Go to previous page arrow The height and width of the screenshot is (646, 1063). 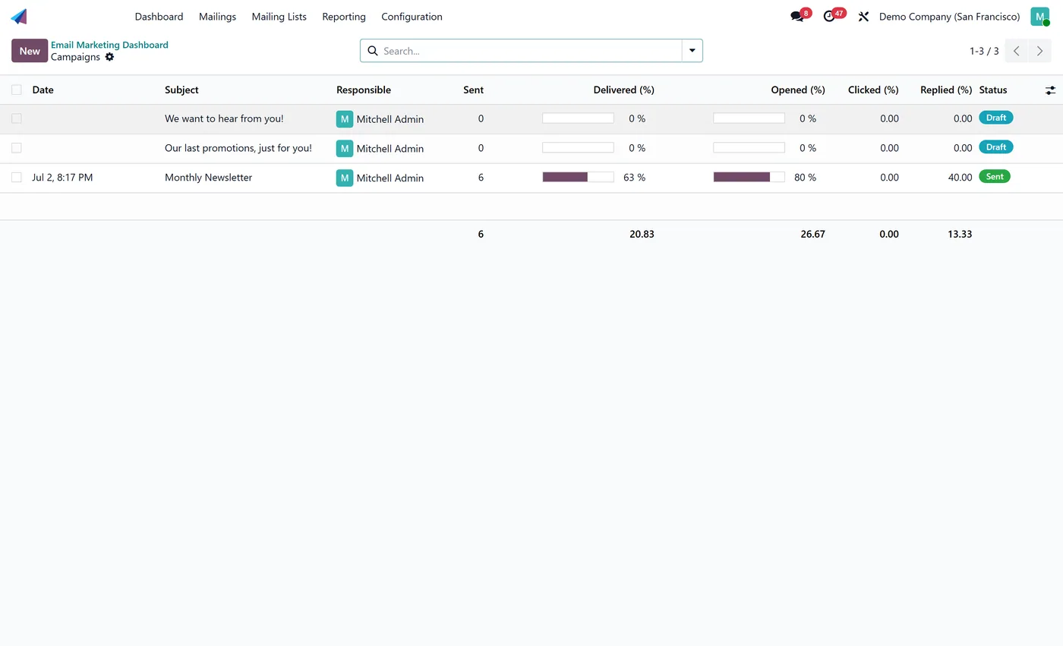[x=1017, y=51]
